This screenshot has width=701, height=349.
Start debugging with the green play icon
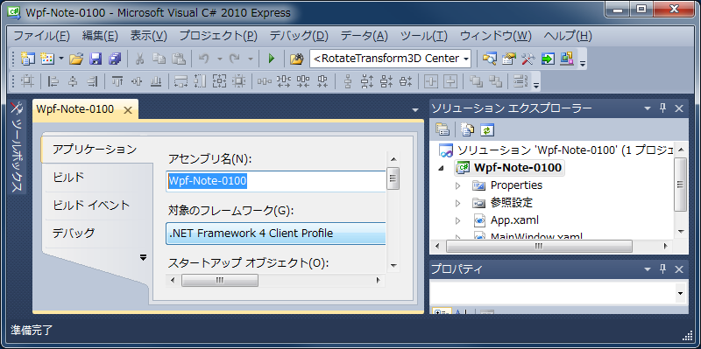click(272, 59)
